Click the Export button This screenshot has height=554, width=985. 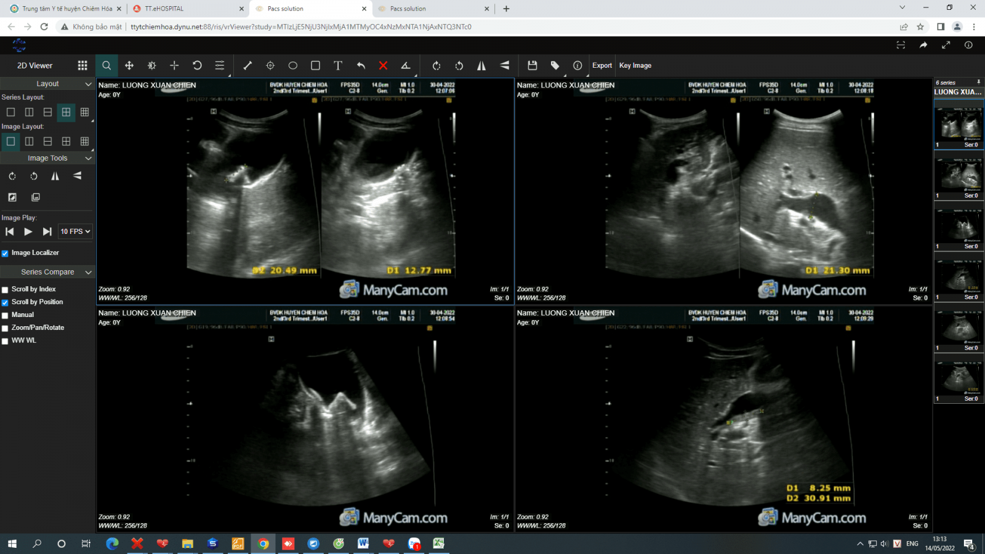point(602,65)
